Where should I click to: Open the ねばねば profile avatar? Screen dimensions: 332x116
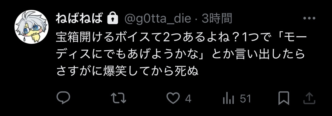pos(31,27)
